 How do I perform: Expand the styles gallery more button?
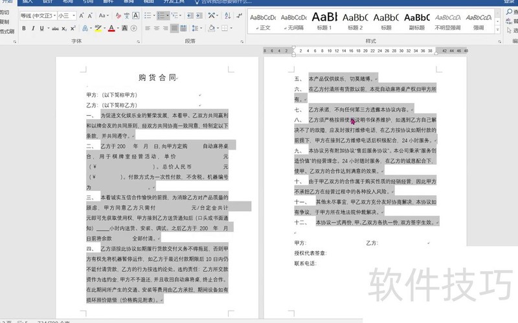click(x=497, y=30)
